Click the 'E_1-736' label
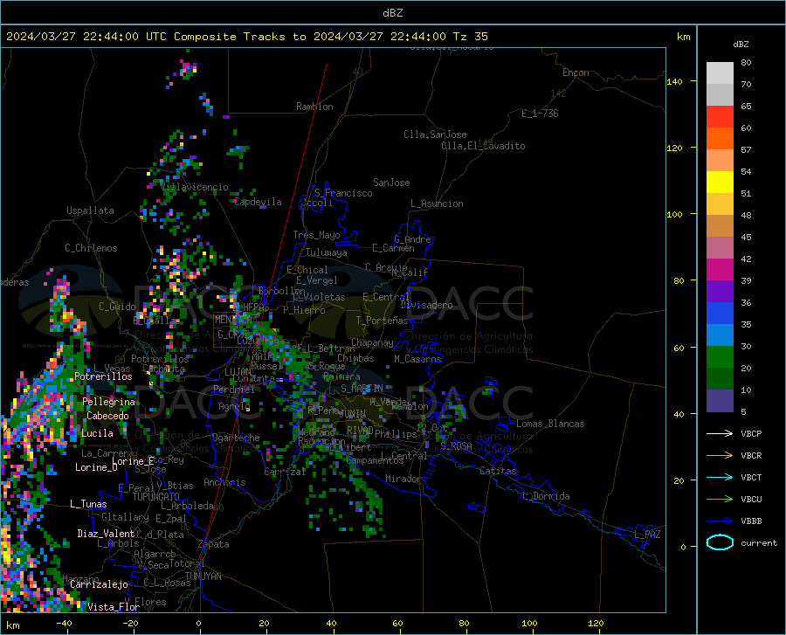Image resolution: width=786 pixels, height=635 pixels. pos(540,114)
